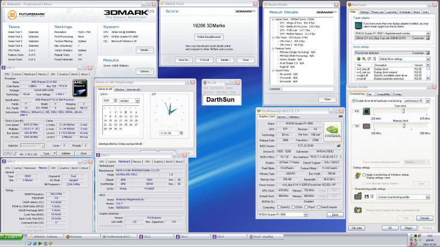The width and height of the screenshot is (440, 247).
Task: Click the Options button in 3DMark03
Action: (145, 71)
